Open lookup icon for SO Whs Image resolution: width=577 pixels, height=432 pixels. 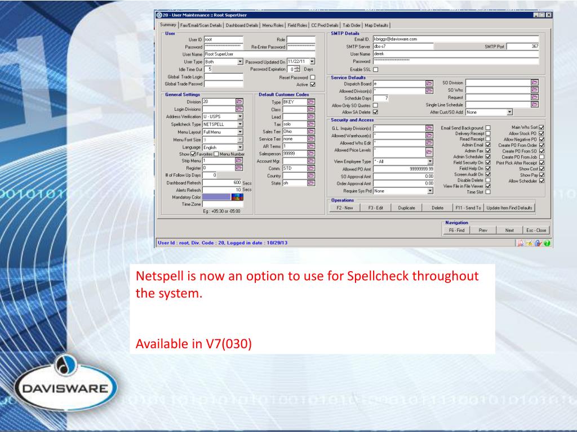pos(535,90)
